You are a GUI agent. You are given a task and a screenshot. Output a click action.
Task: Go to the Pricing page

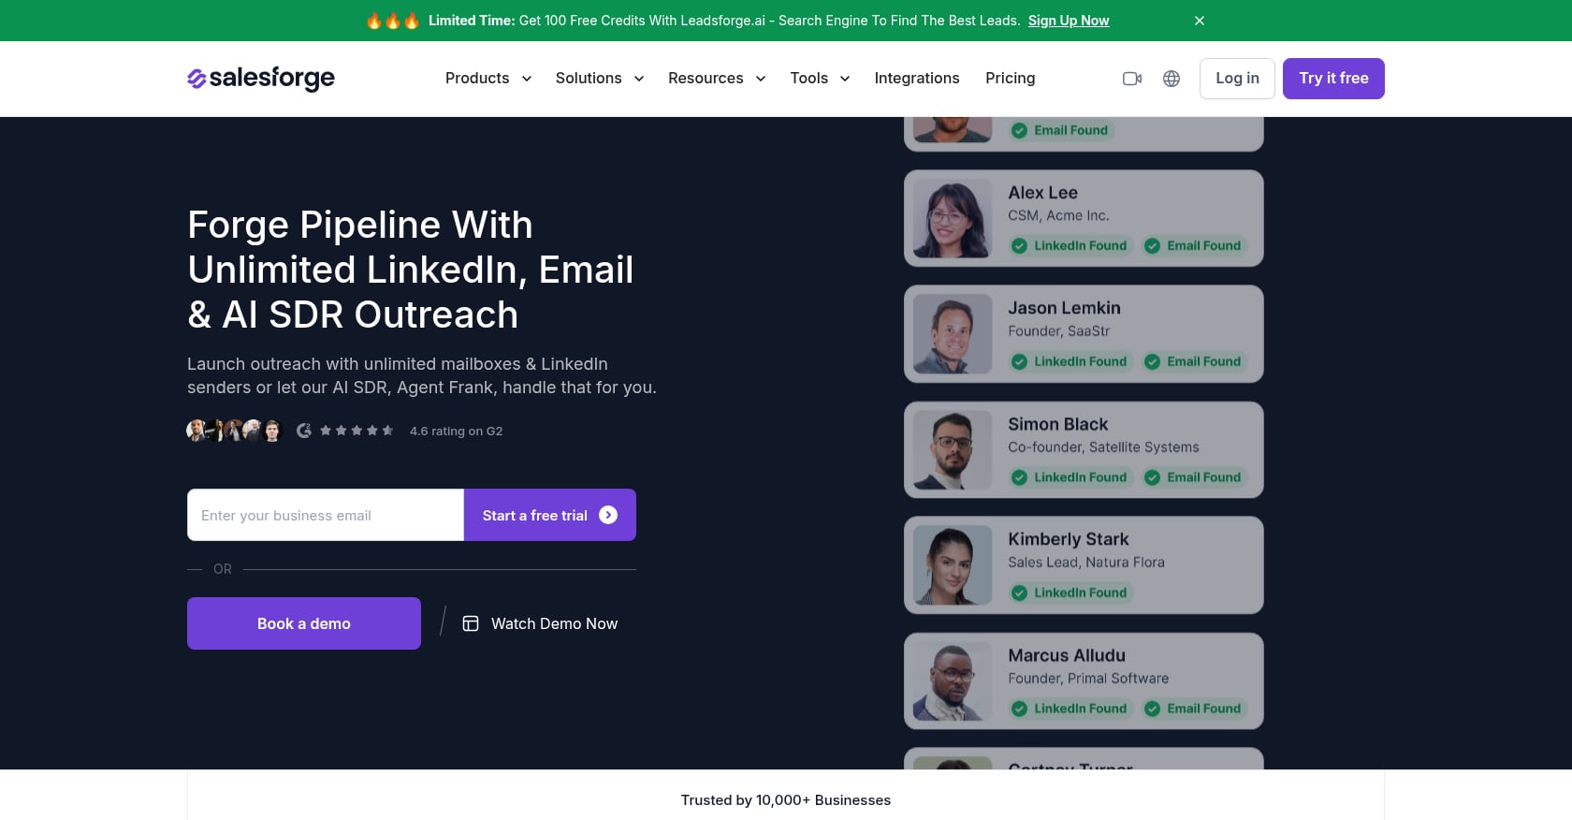(x=1010, y=79)
